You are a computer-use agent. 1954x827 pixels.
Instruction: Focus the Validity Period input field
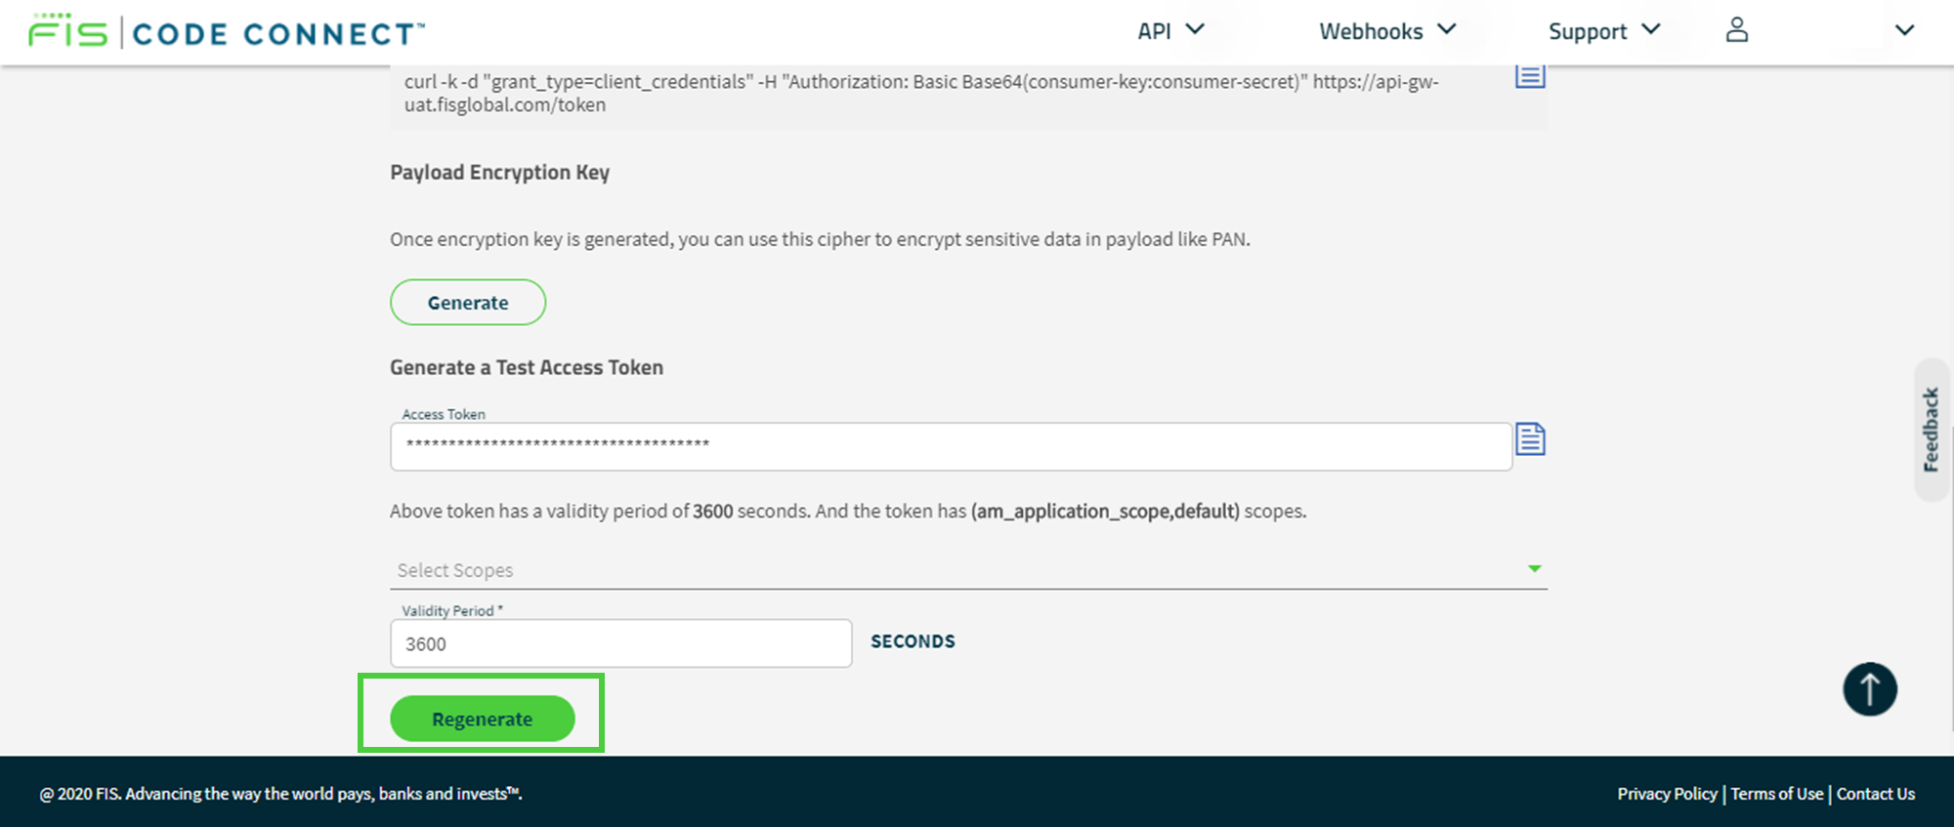click(x=620, y=643)
